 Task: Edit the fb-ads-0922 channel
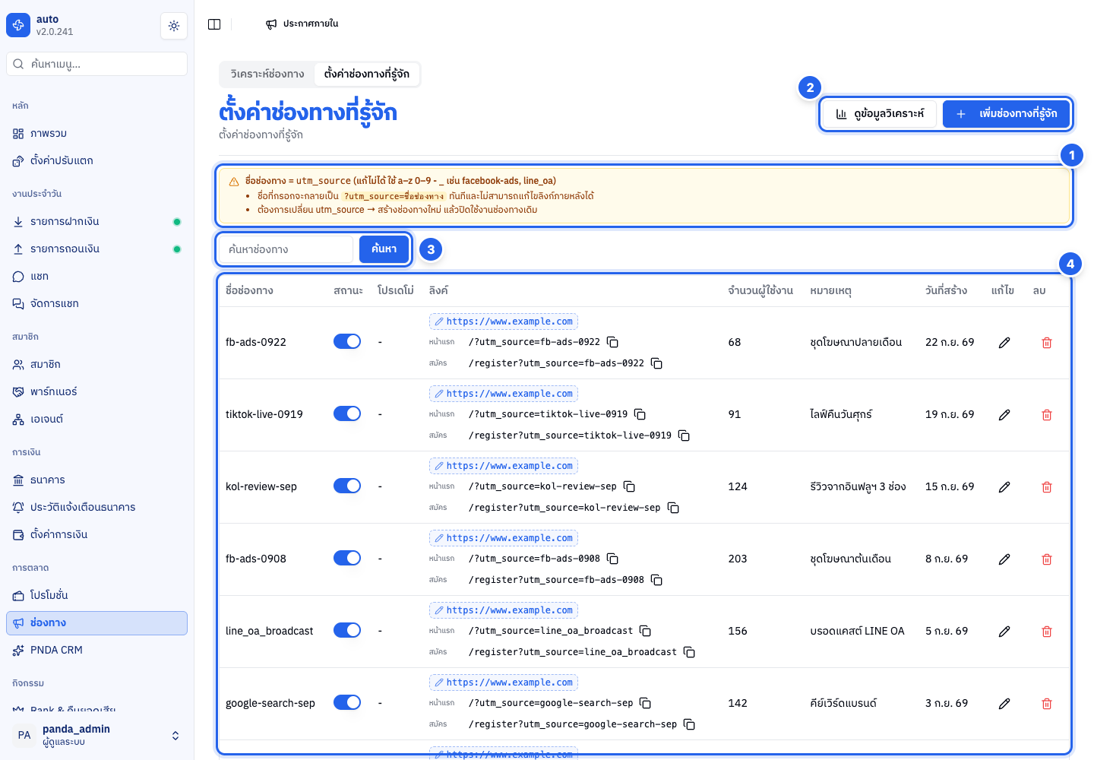(1004, 343)
